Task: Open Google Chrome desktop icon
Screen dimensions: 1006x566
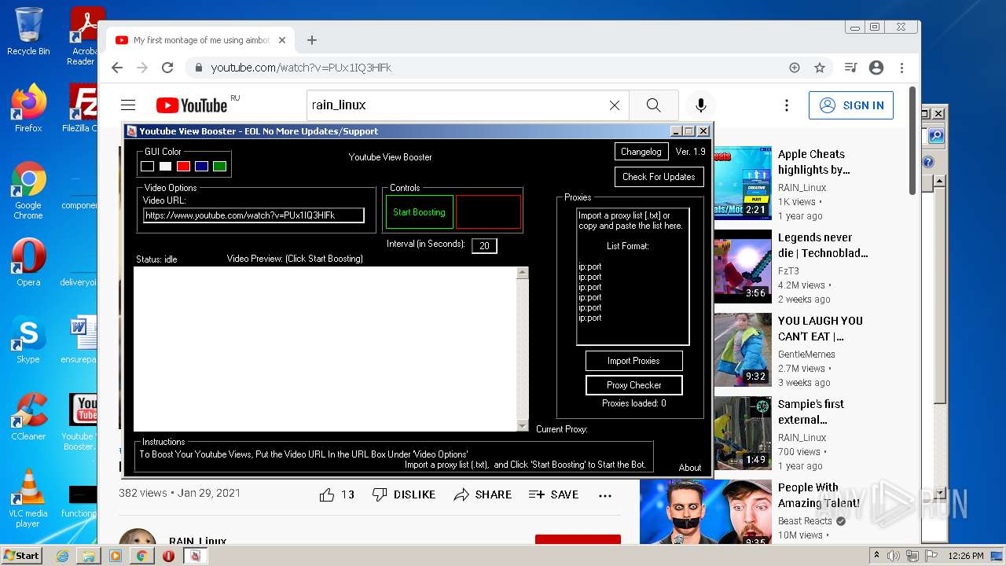Action: pos(28,191)
